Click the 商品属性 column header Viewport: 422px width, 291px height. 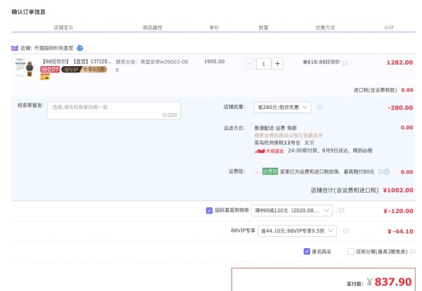coord(153,27)
